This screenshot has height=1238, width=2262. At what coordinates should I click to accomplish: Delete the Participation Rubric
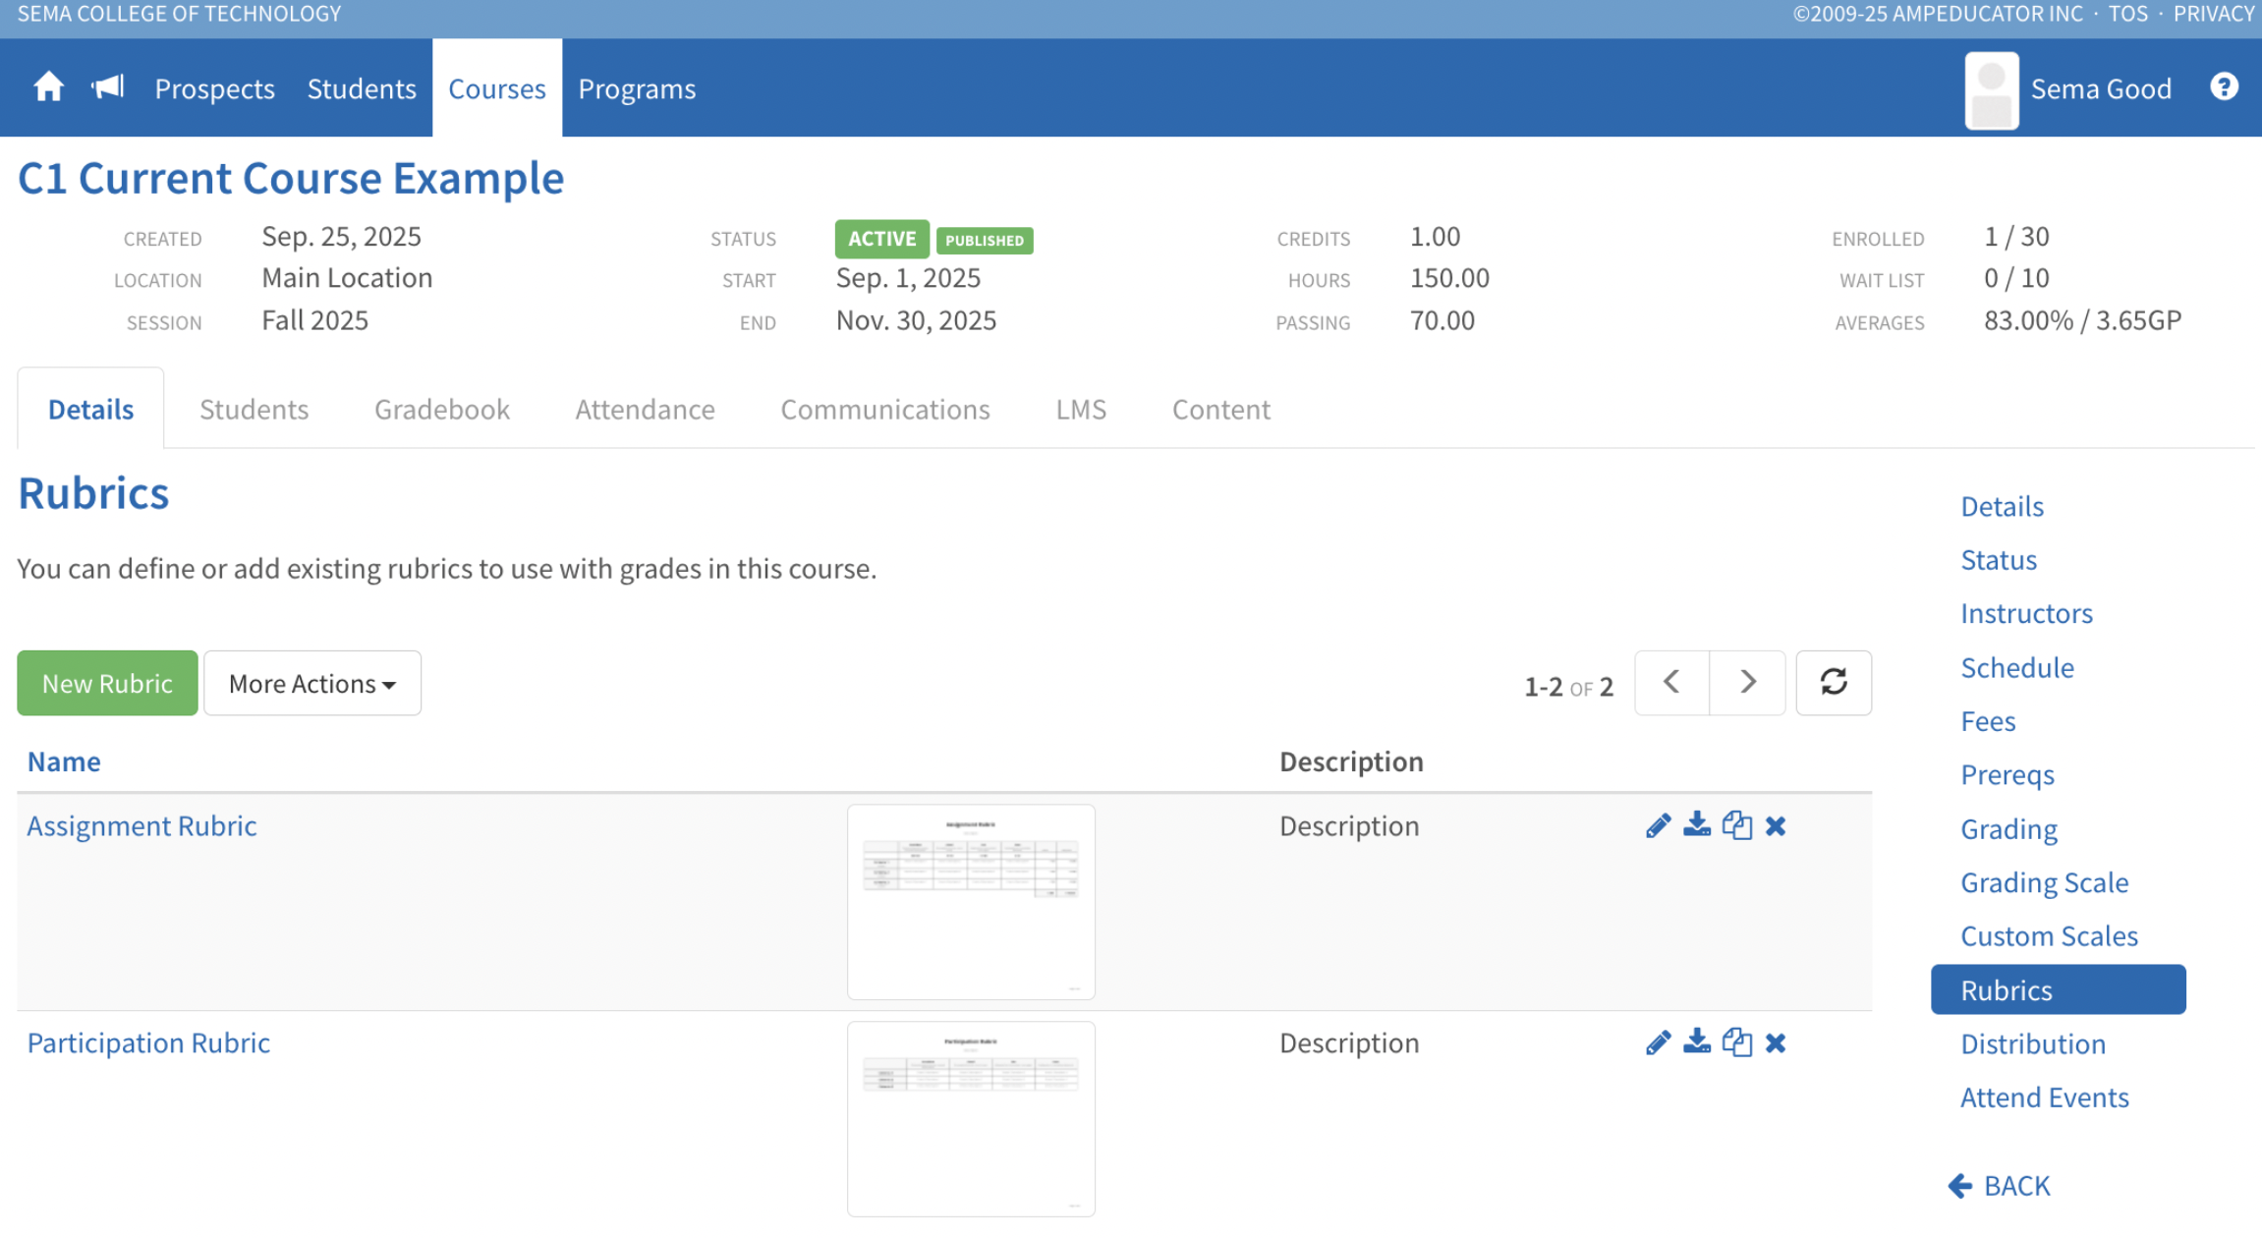coord(1775,1043)
